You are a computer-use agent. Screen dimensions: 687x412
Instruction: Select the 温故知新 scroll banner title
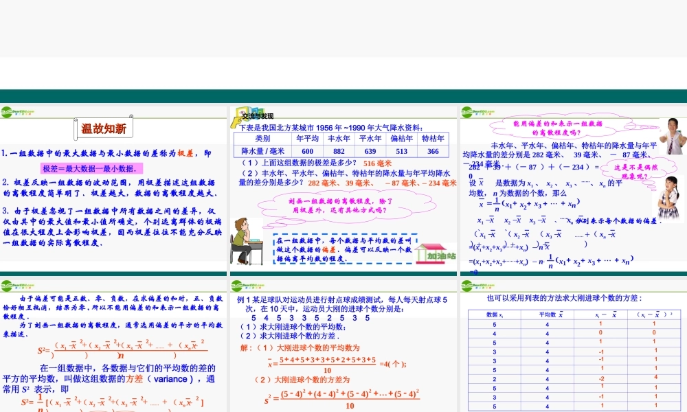104,128
